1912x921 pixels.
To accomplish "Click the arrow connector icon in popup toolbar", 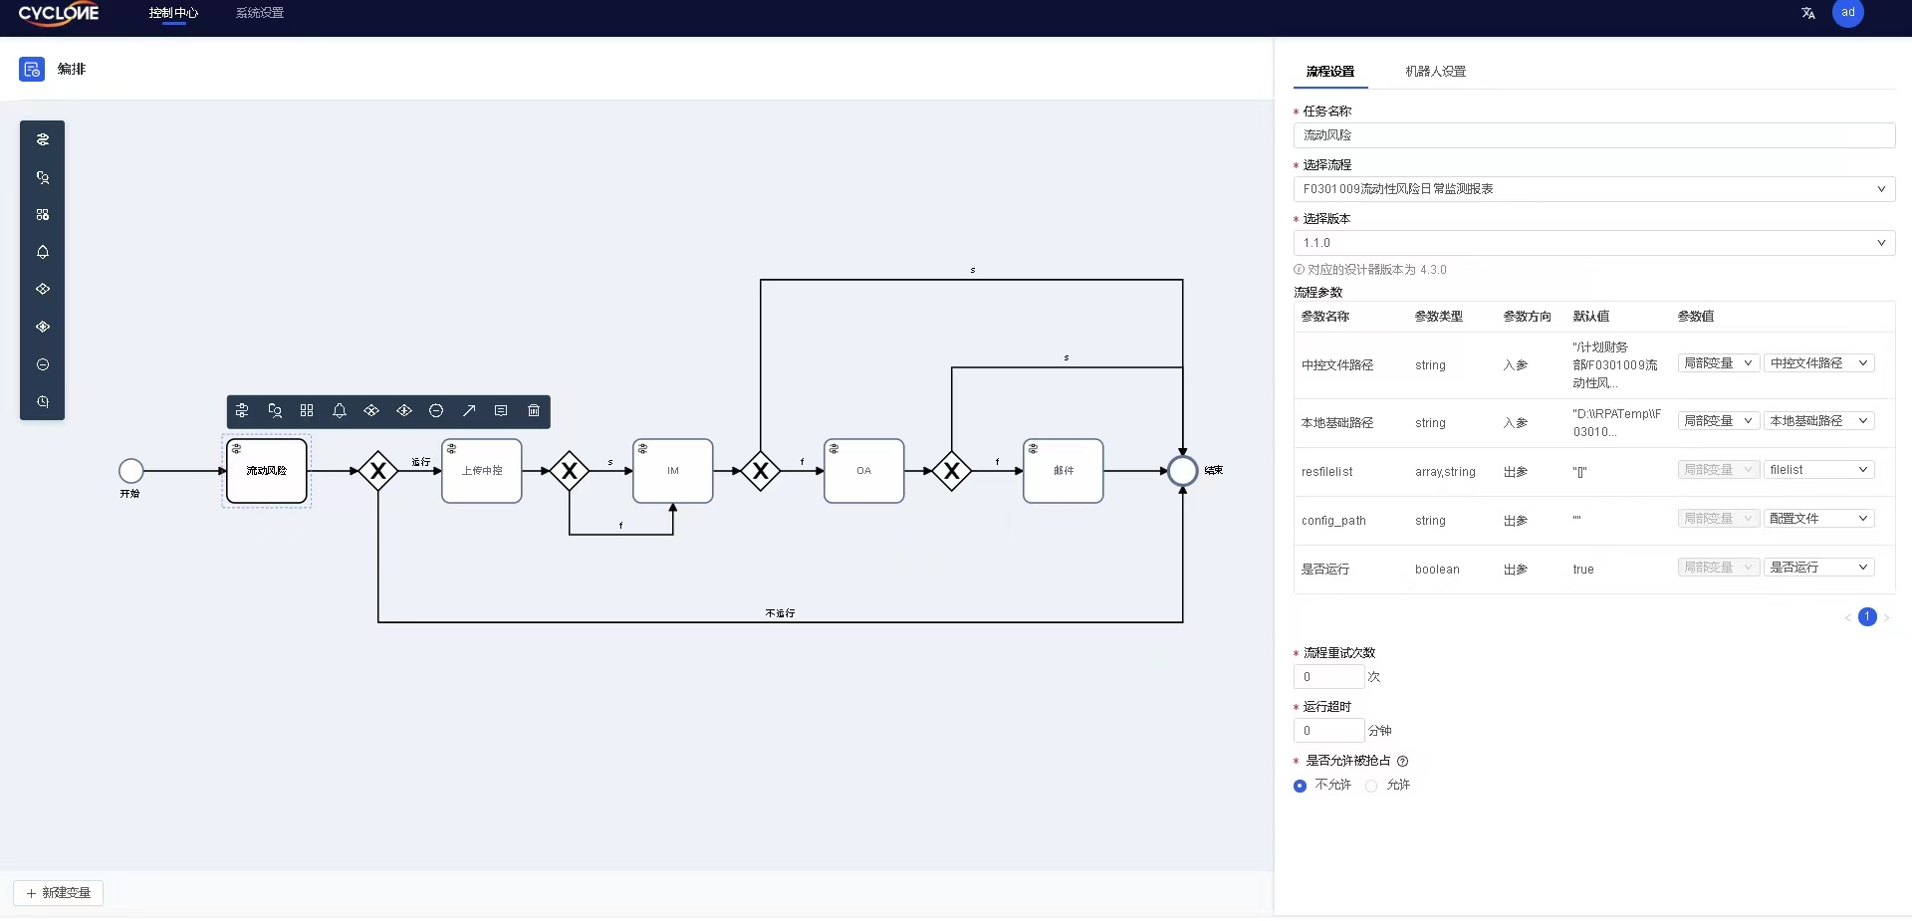I will [x=469, y=410].
